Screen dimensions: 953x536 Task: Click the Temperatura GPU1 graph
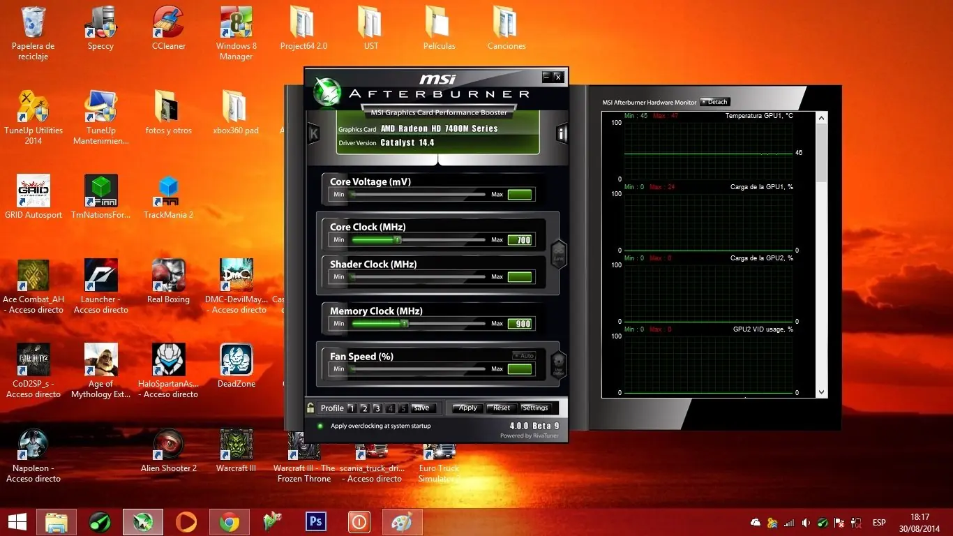[708, 151]
